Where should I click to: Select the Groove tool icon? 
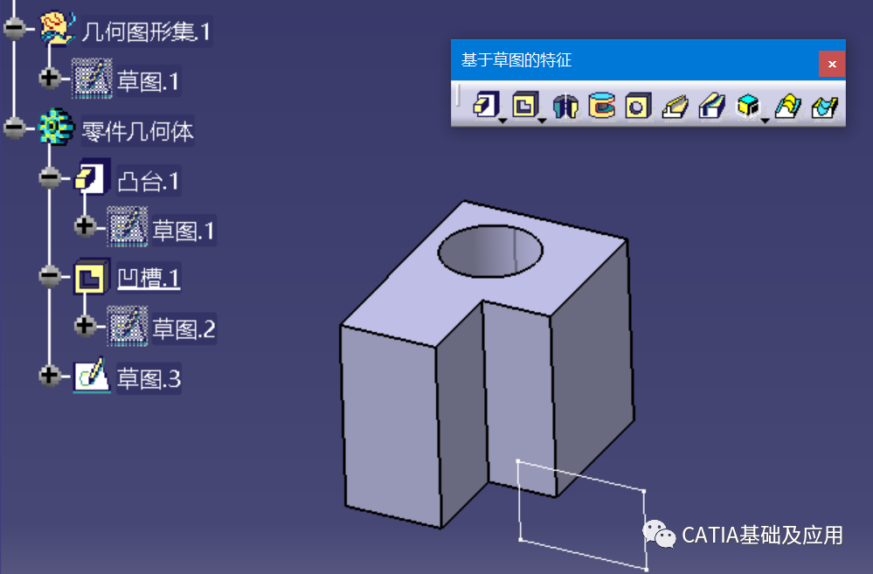coord(601,105)
